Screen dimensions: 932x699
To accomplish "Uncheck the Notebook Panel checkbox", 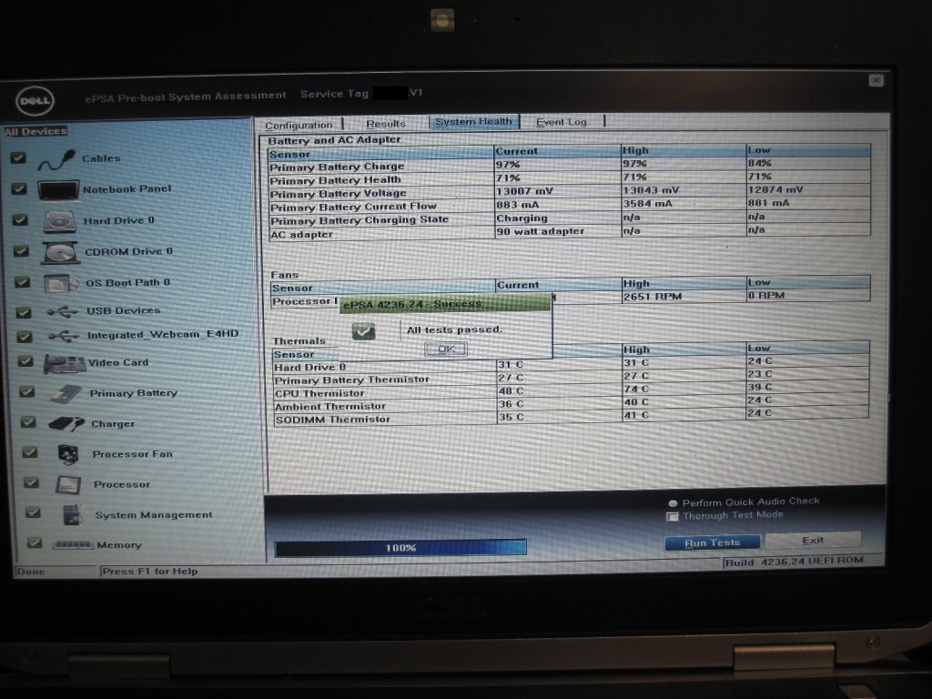I will coord(19,189).
